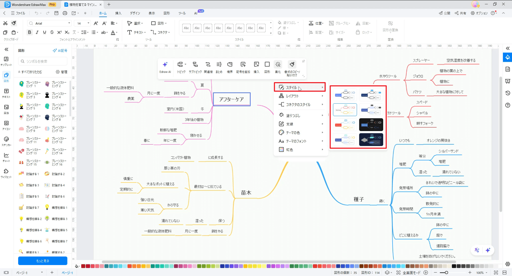Open the テーマの色 submenu

tap(301, 132)
